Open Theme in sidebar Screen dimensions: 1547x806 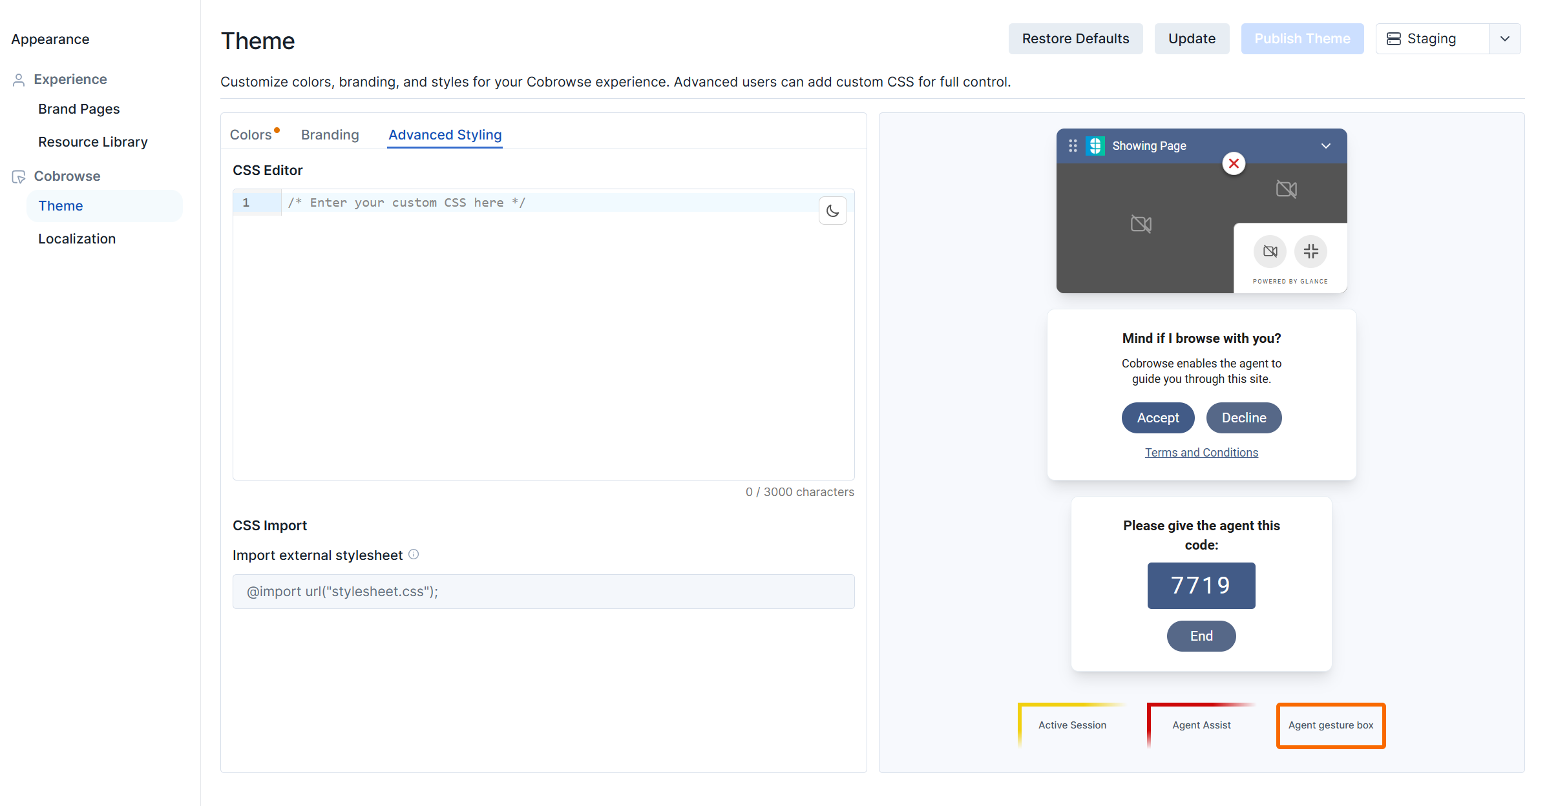click(x=105, y=206)
